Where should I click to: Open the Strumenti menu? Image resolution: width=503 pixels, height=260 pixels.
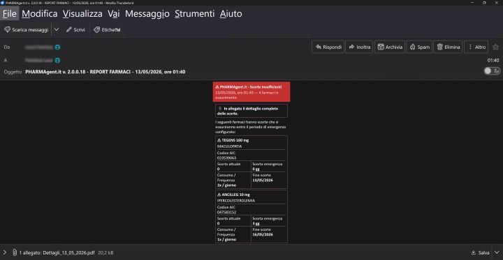point(194,13)
